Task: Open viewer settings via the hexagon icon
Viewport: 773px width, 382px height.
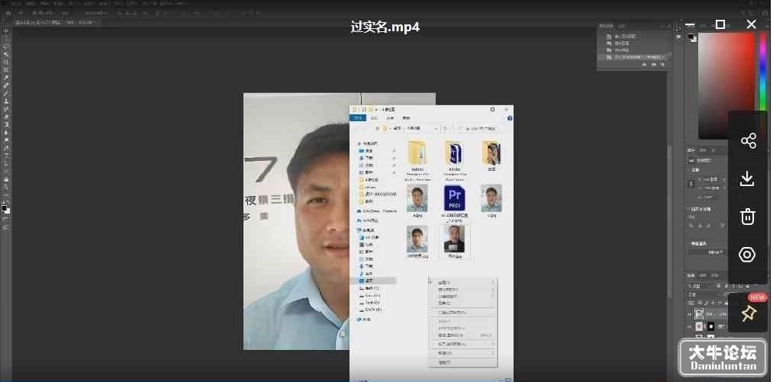Action: [x=747, y=255]
